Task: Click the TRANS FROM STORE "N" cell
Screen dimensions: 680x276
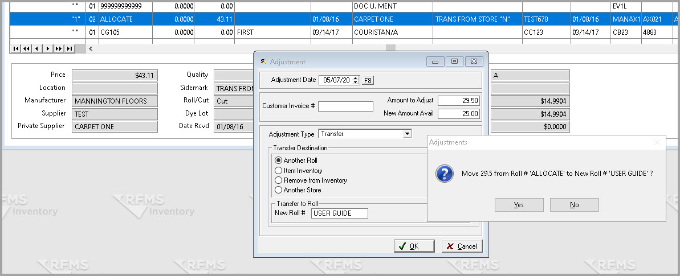Action: [477, 19]
